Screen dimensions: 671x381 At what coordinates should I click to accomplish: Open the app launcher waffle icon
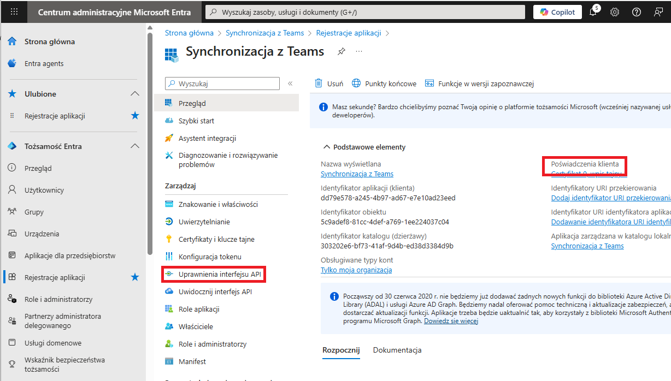tap(14, 12)
